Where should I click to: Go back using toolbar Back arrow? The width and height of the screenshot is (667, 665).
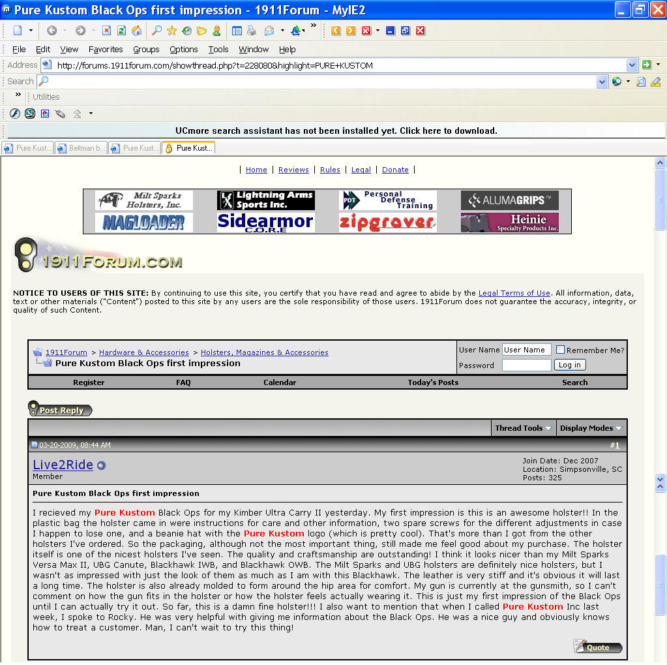pos(52,31)
